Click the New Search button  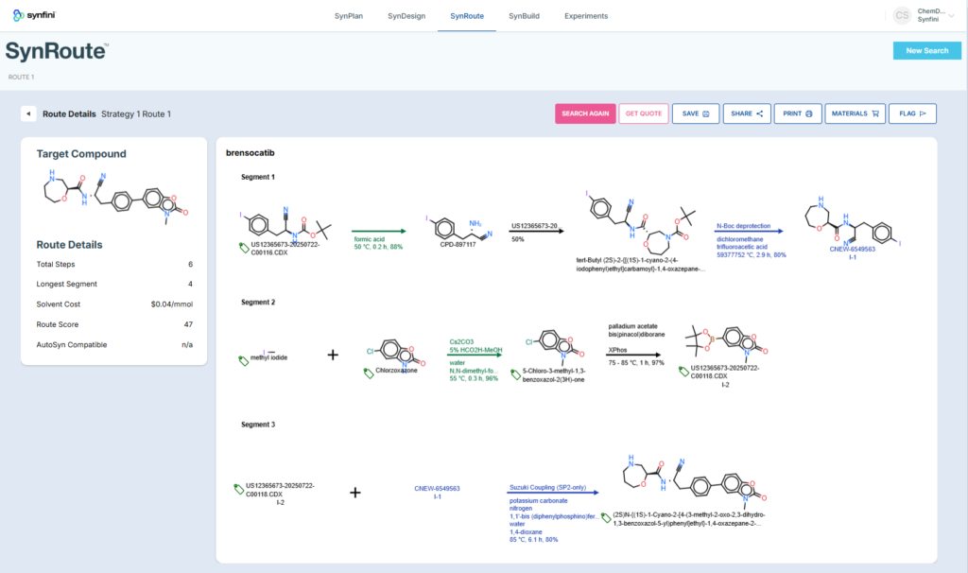click(926, 51)
